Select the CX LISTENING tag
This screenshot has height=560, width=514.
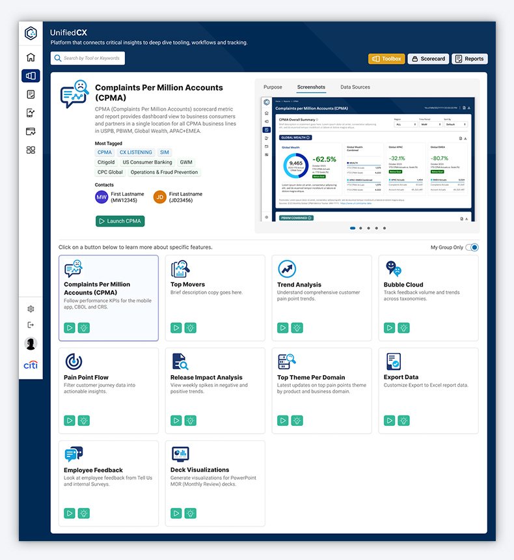coord(135,152)
